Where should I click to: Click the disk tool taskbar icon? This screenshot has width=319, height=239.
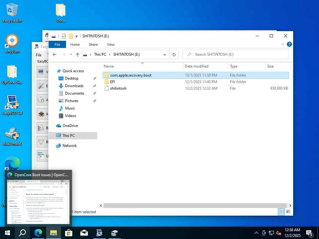tap(115, 233)
